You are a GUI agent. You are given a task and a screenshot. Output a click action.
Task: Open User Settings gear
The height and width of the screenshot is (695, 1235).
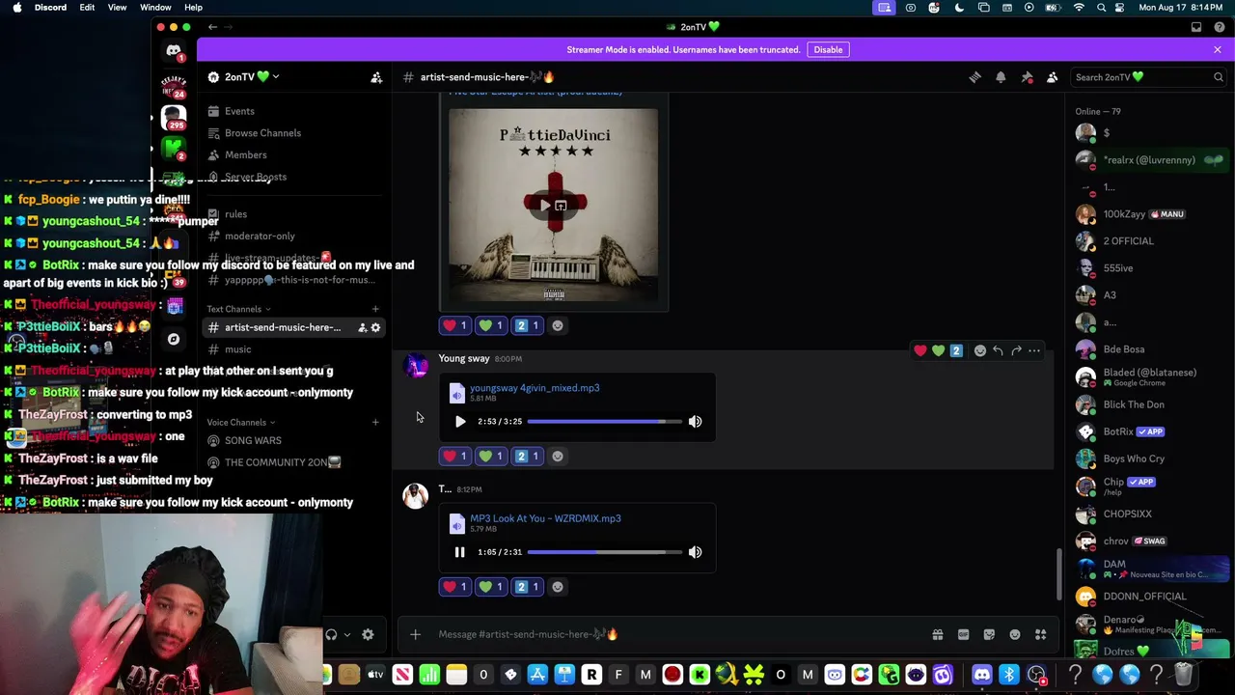tap(368, 634)
